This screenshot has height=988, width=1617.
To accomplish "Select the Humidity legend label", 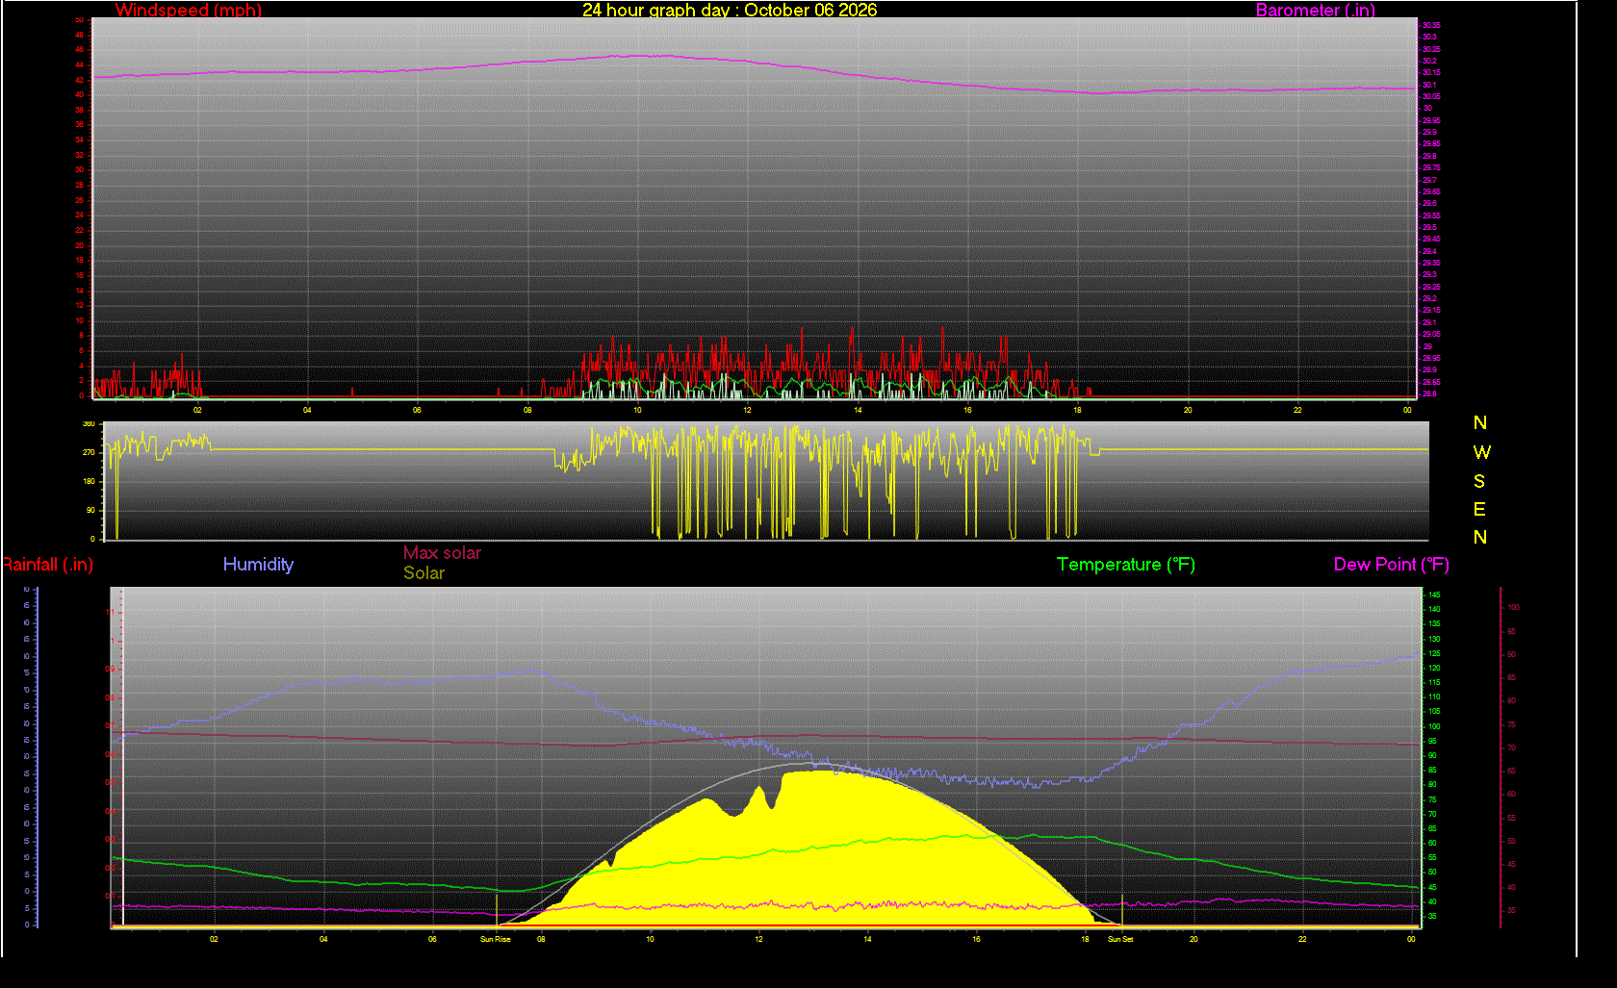I will (x=258, y=565).
